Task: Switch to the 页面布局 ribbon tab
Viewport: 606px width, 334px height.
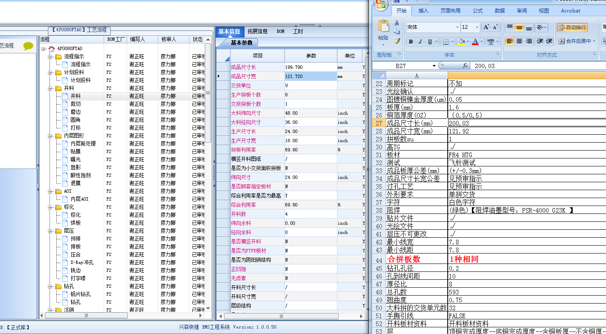Action: point(451,11)
